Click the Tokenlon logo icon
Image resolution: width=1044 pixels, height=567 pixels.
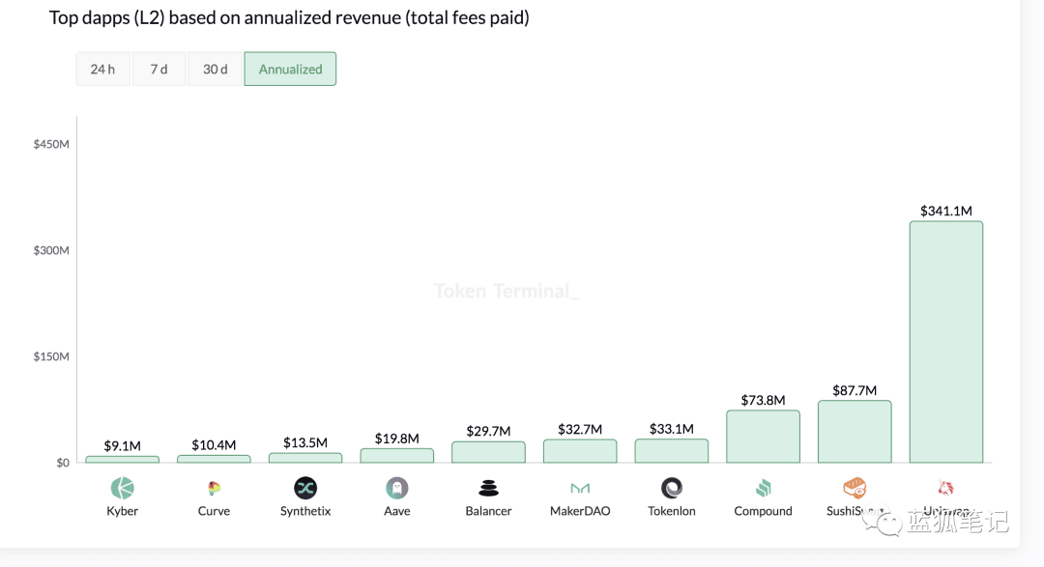click(x=672, y=489)
